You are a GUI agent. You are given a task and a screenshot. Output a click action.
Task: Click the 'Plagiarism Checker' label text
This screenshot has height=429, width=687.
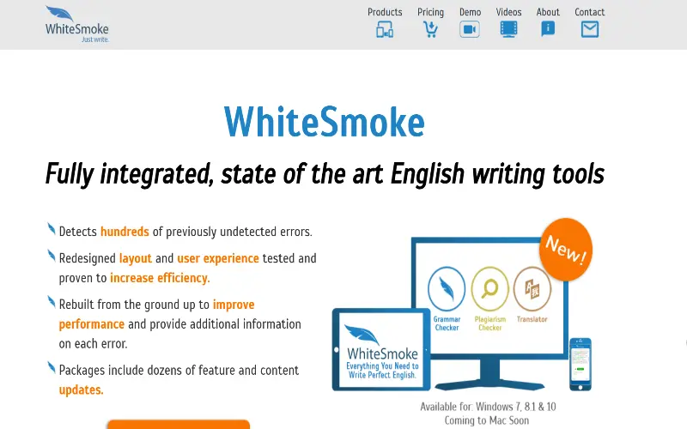[489, 323]
